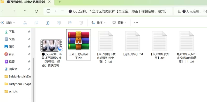Open the See more three-dots toolbar menu
This screenshot has height=102, width=207.
tap(136, 23)
